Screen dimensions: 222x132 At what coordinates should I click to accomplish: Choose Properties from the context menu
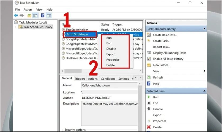[113, 60]
